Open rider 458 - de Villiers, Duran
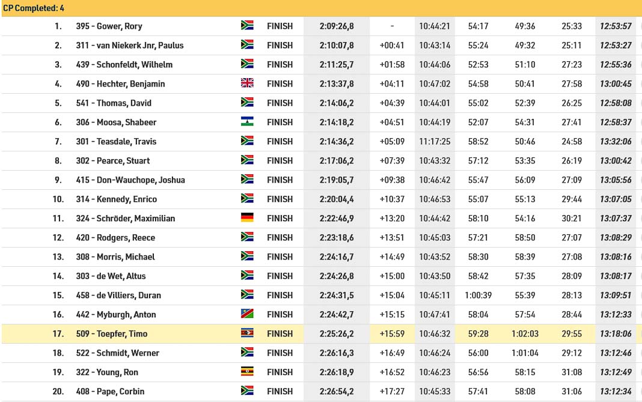 pos(118,296)
